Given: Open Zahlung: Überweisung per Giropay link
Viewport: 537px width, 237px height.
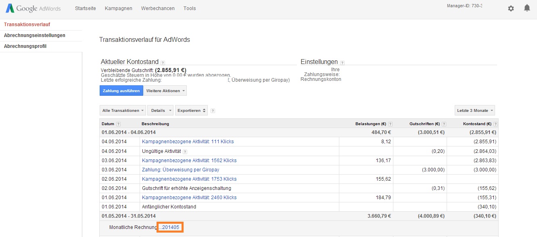Looking at the screenshot, I should (x=180, y=170).
